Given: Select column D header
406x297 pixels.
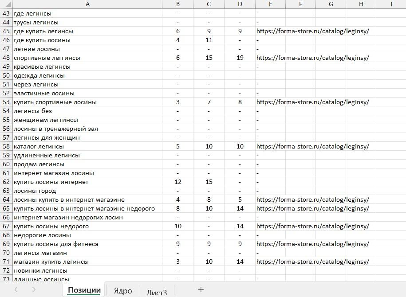Looking at the screenshot, I should point(240,4).
